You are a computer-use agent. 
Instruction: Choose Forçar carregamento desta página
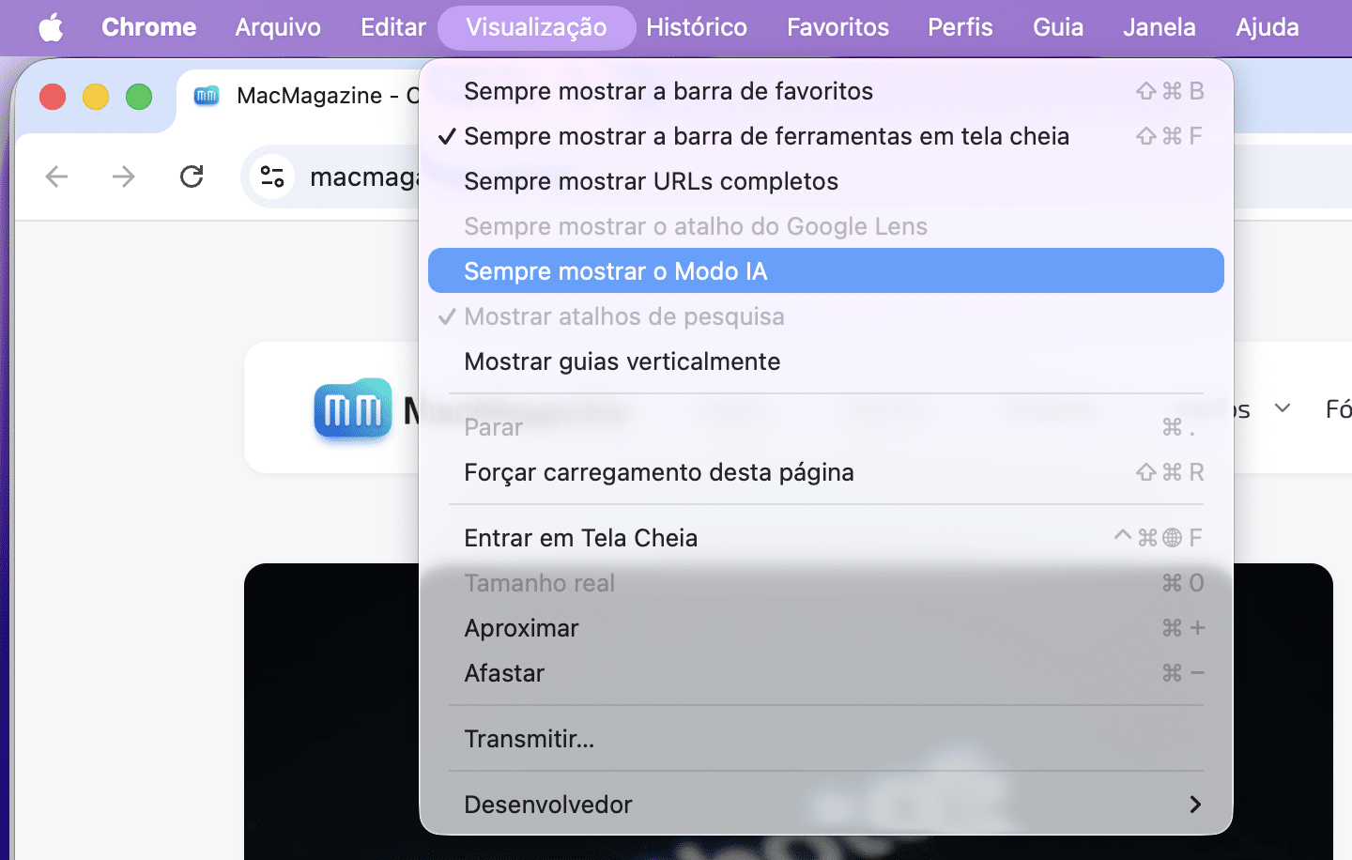[x=826, y=472]
